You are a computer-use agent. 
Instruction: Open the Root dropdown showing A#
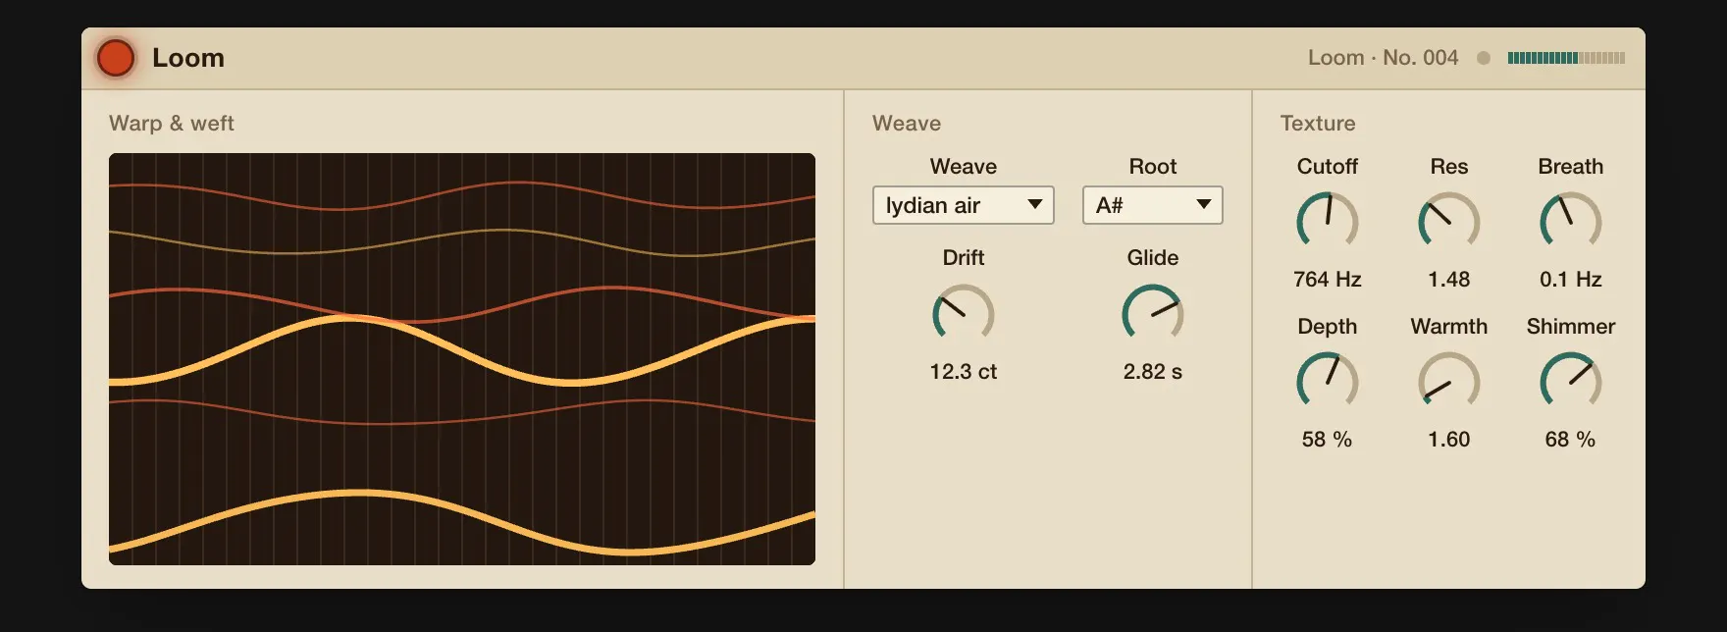click(x=1152, y=205)
